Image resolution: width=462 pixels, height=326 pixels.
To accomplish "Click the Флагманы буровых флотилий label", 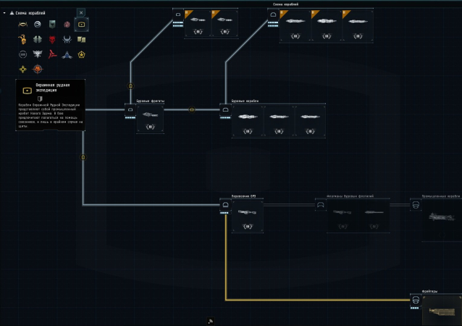I will tap(350, 196).
